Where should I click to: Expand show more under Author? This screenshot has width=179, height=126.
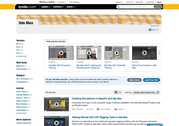(x=21, y=113)
